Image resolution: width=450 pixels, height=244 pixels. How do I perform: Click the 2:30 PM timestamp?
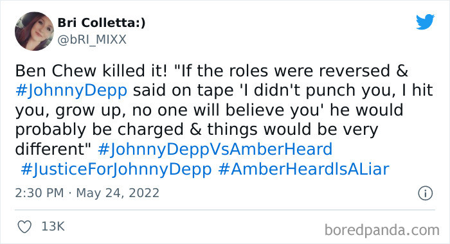[39, 193]
